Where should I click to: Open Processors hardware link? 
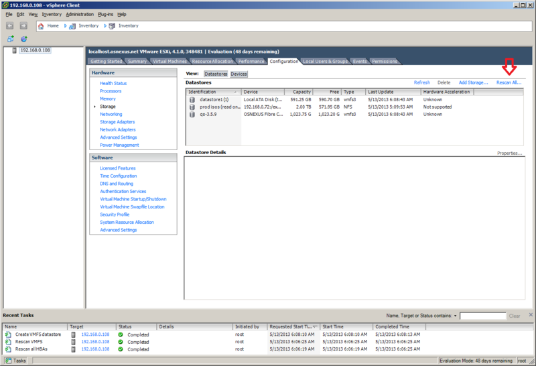111,91
